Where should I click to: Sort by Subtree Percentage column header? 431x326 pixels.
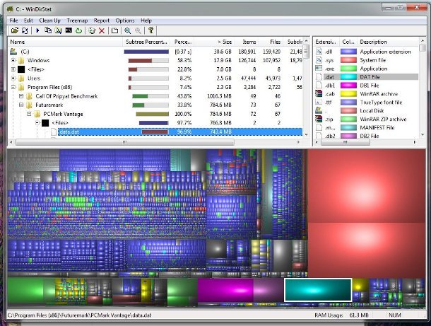pos(146,42)
